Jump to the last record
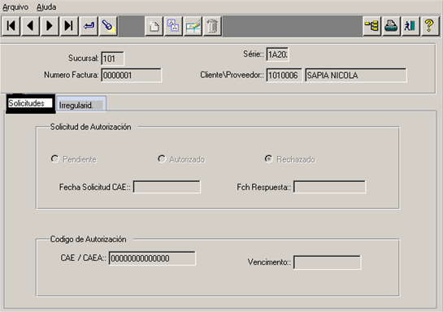The height and width of the screenshot is (312, 443). pos(69,26)
